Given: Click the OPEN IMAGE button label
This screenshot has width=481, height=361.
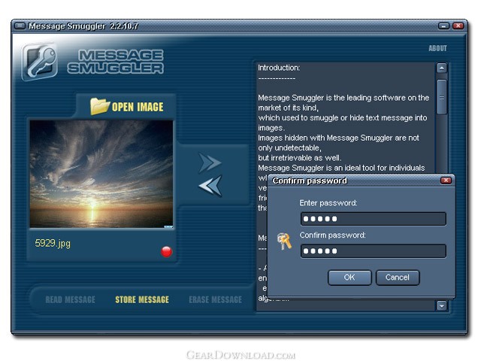Looking at the screenshot, I should 138,107.
